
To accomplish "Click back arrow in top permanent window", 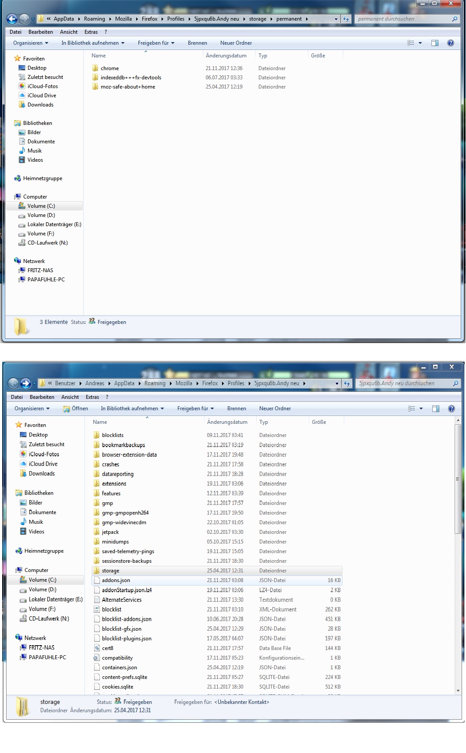I will click(x=12, y=19).
